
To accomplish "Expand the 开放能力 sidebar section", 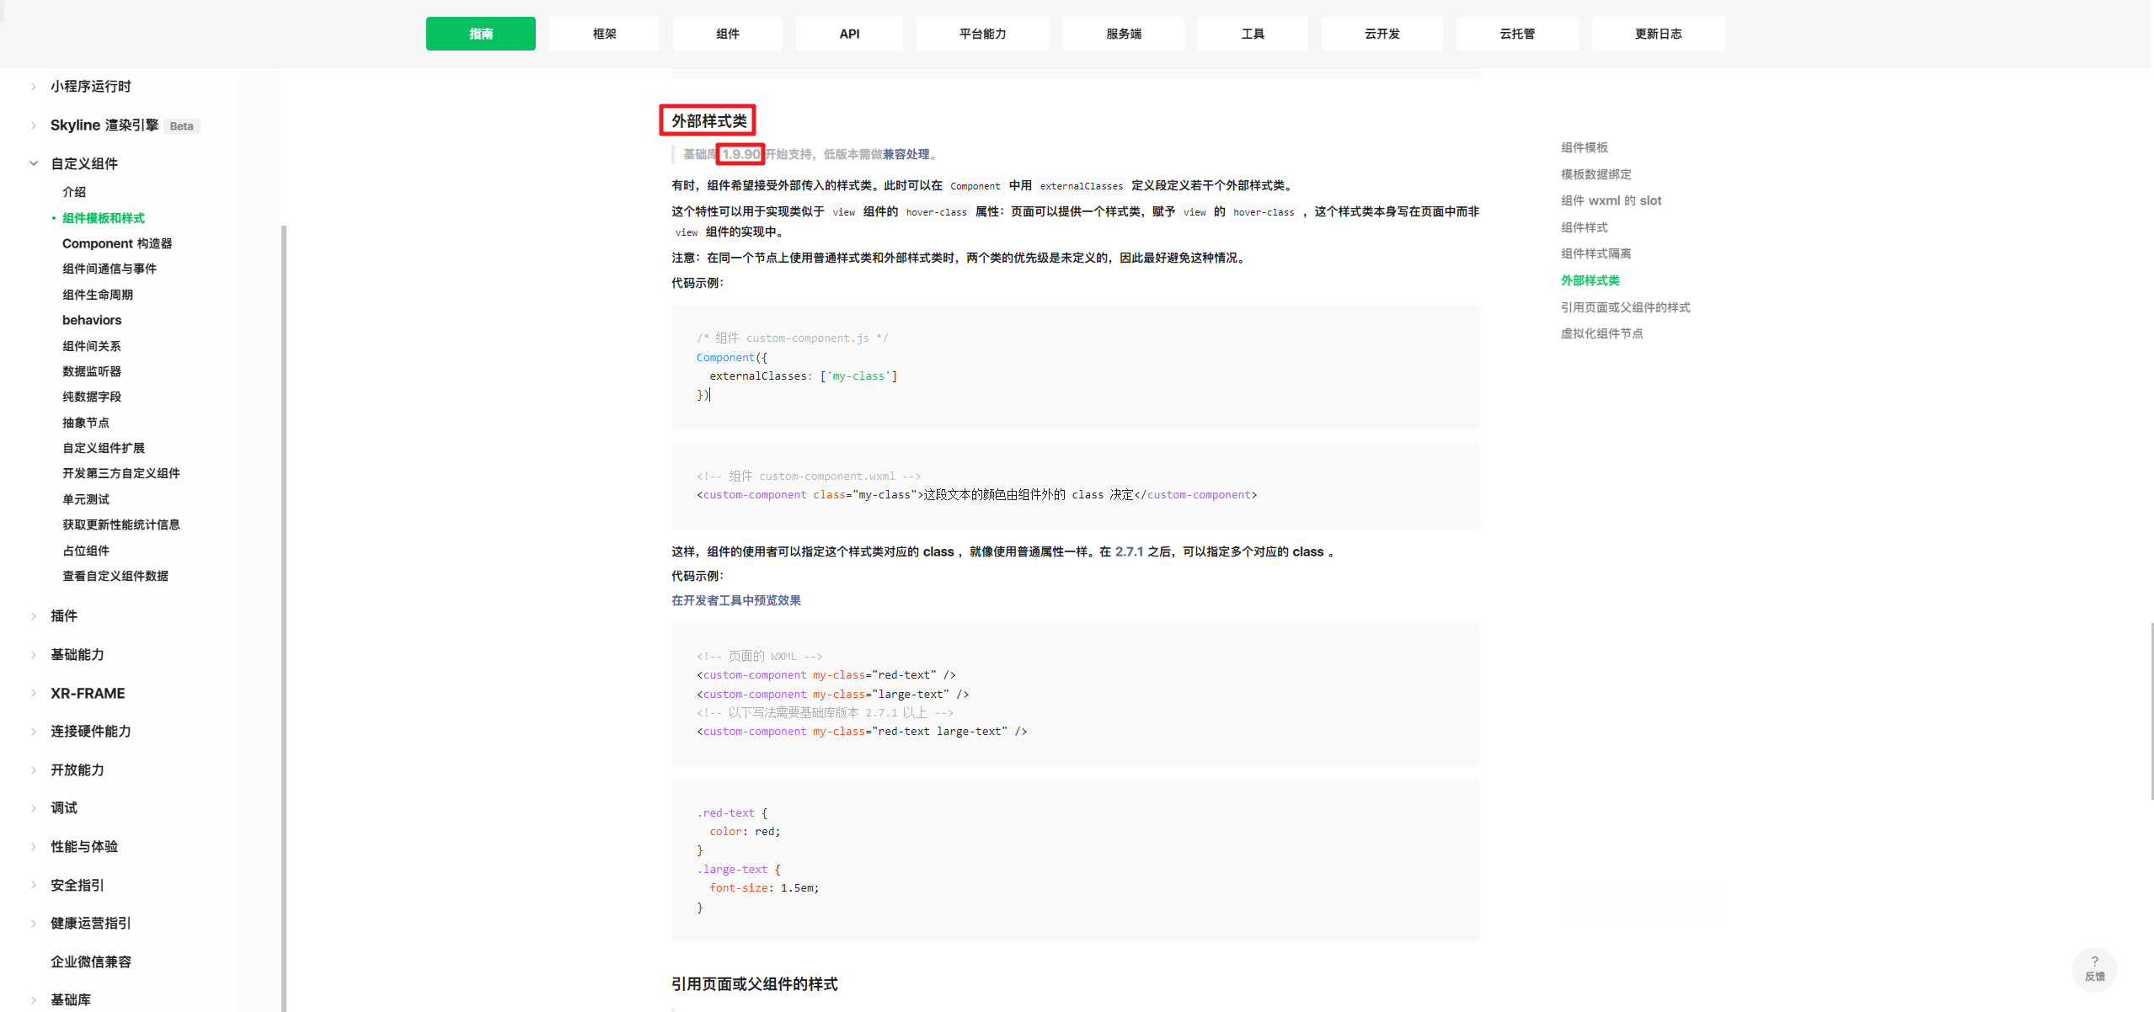I will (x=77, y=770).
